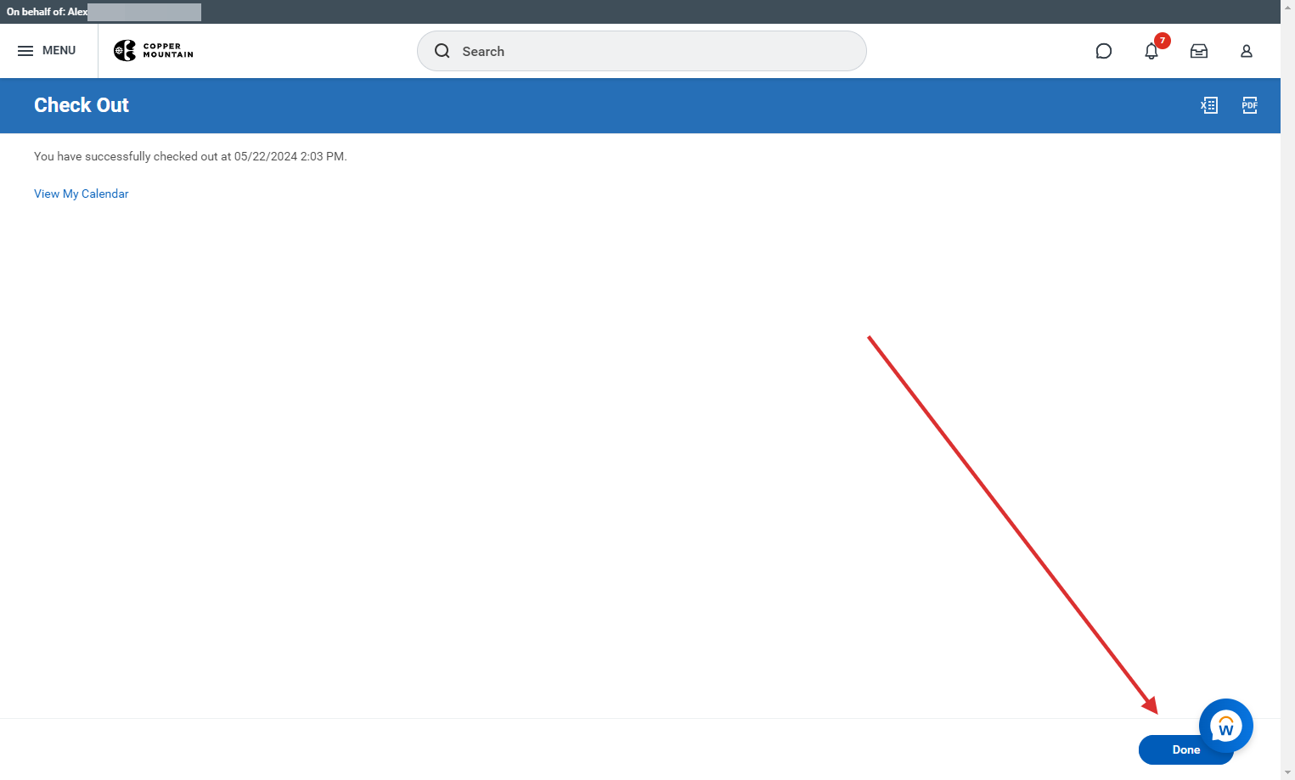Image resolution: width=1295 pixels, height=780 pixels.
Task: Open the chat assistant speech bubble icon
Action: point(1104,51)
